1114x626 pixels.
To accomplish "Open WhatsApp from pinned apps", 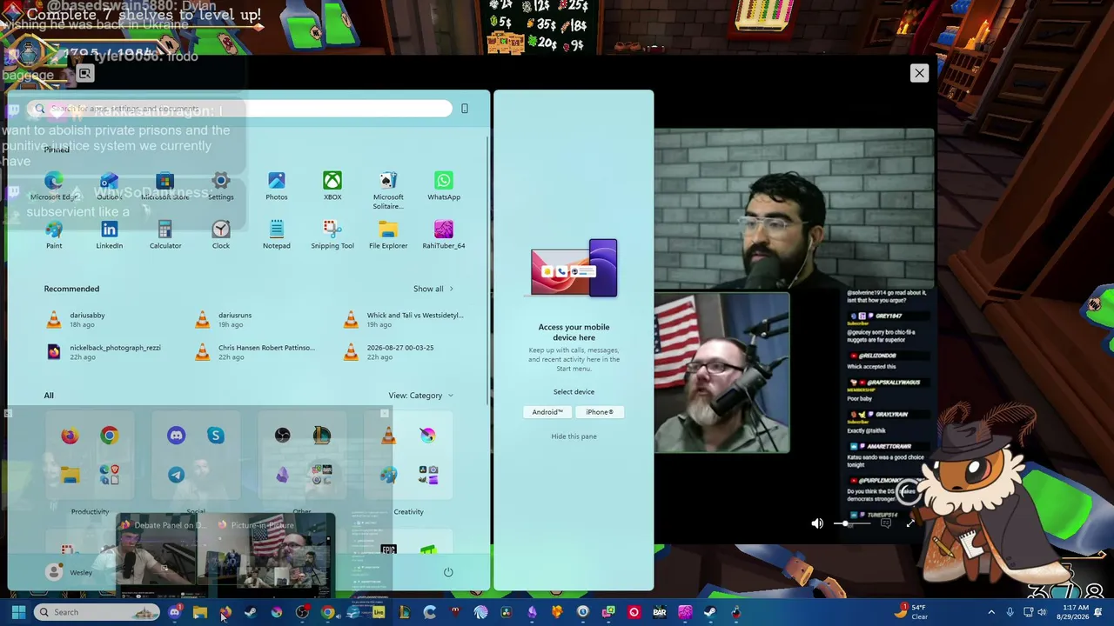I will pos(444,186).
